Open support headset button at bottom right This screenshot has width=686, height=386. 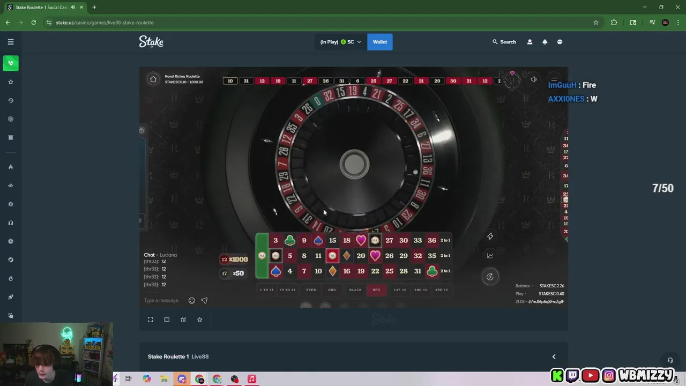pos(670,360)
